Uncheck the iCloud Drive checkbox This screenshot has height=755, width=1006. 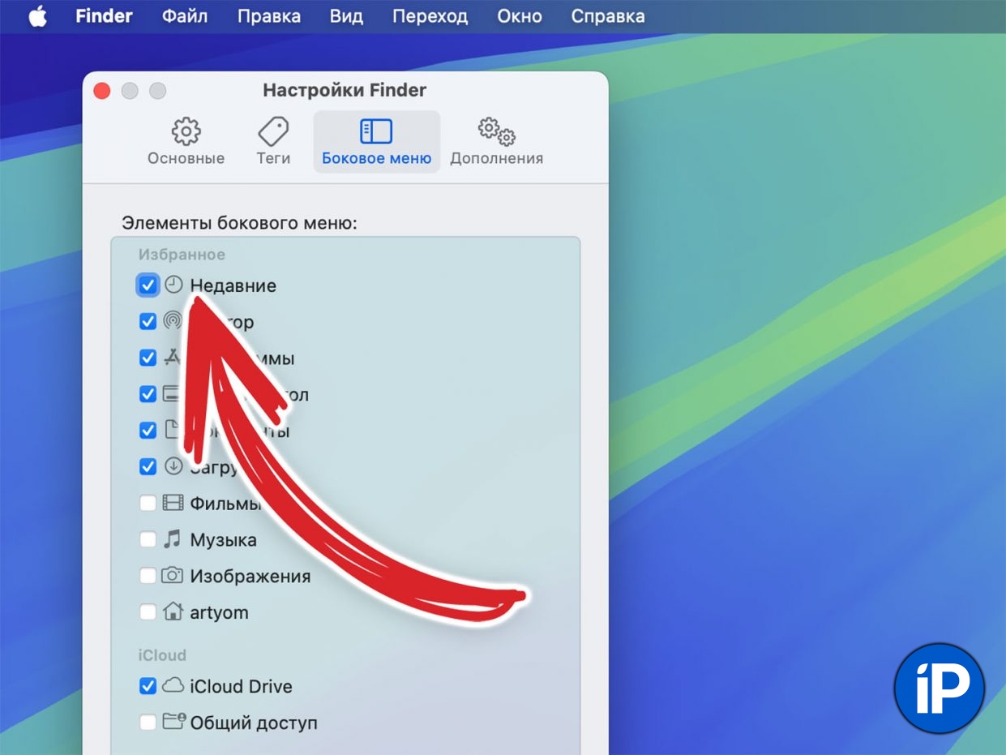(148, 686)
